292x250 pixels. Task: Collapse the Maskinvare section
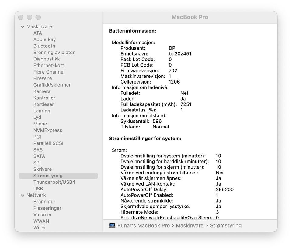(x=23, y=27)
